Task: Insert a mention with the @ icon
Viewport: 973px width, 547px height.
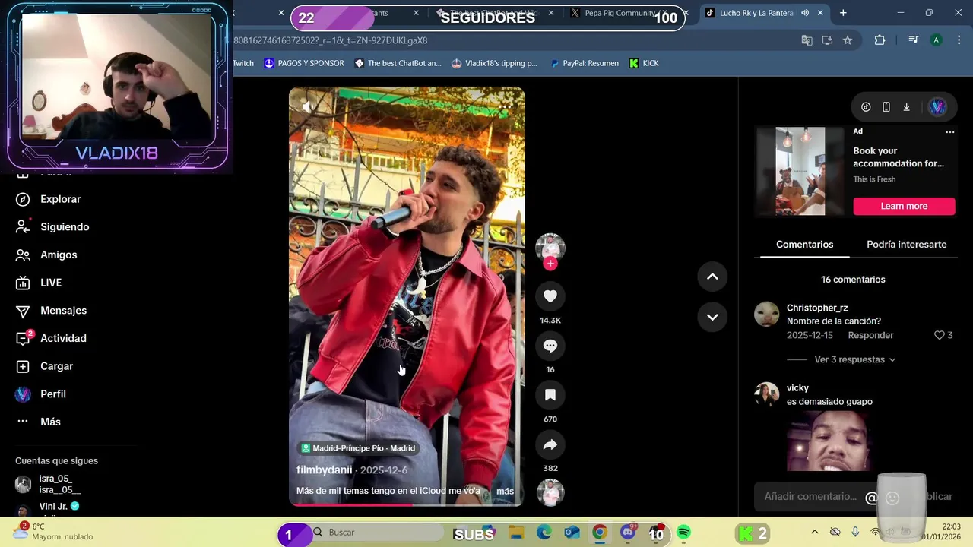Action: coord(871,498)
